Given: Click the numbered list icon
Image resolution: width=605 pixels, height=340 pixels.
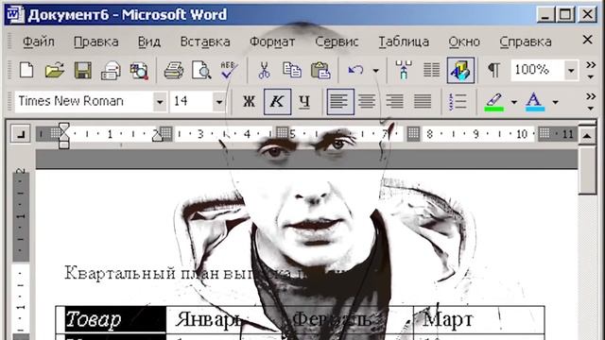Looking at the screenshot, I should [x=458, y=102].
